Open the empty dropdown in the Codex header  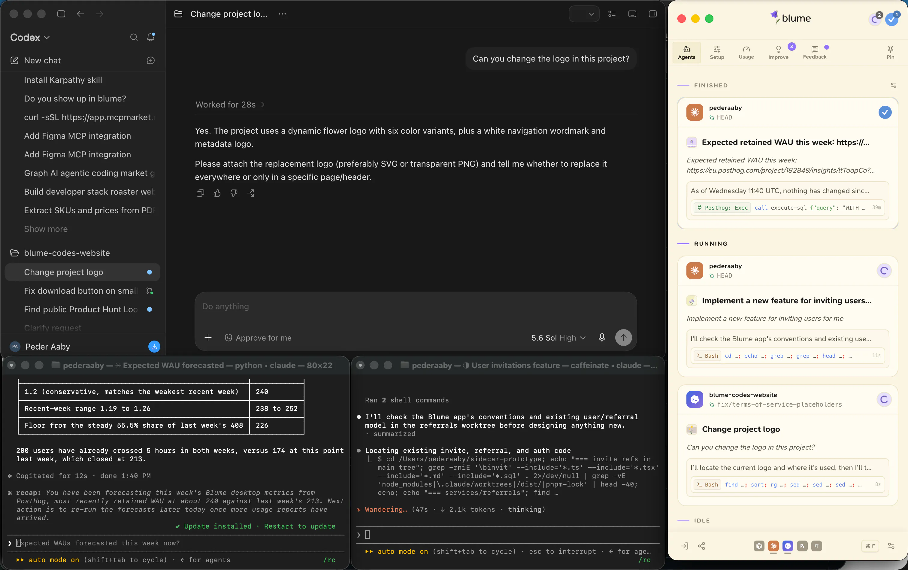[584, 14]
